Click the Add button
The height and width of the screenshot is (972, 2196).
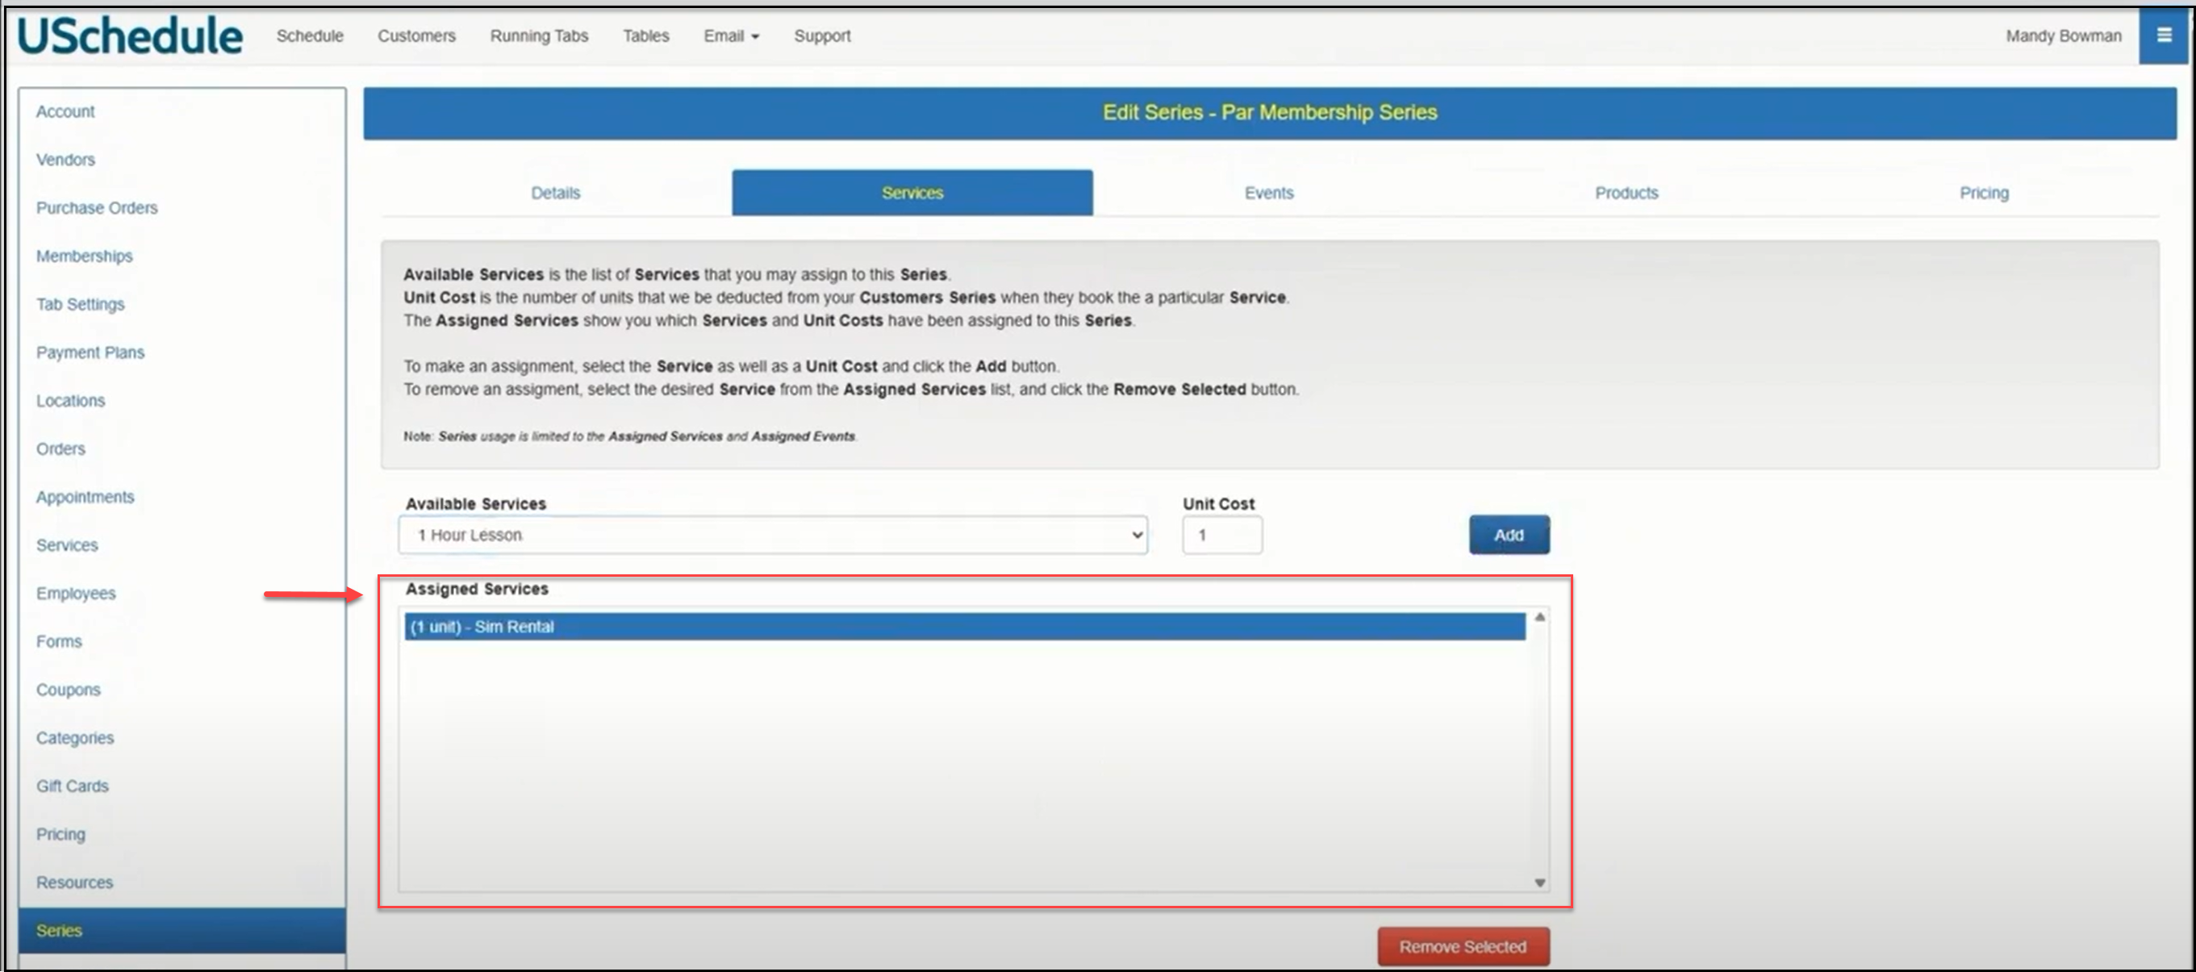pyautogui.click(x=1508, y=536)
